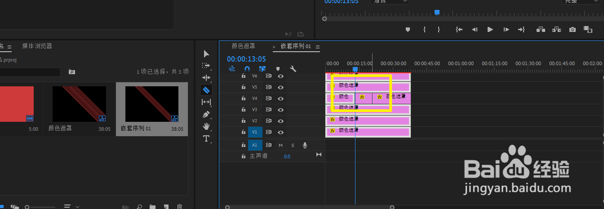This screenshot has height=209, width=604.
Task: Click the Lift button
Action: pos(541,29)
